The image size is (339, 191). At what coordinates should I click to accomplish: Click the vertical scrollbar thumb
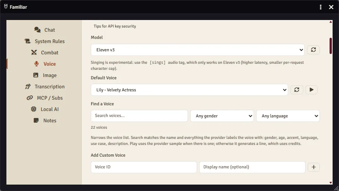(331, 46)
